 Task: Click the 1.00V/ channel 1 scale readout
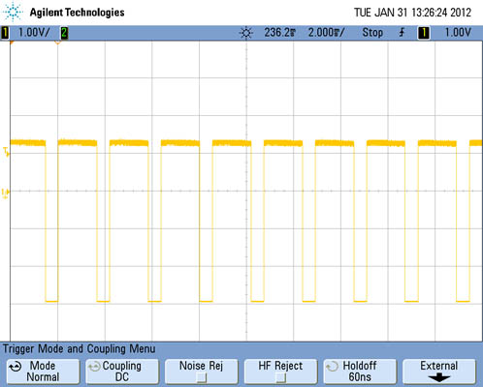(x=34, y=33)
